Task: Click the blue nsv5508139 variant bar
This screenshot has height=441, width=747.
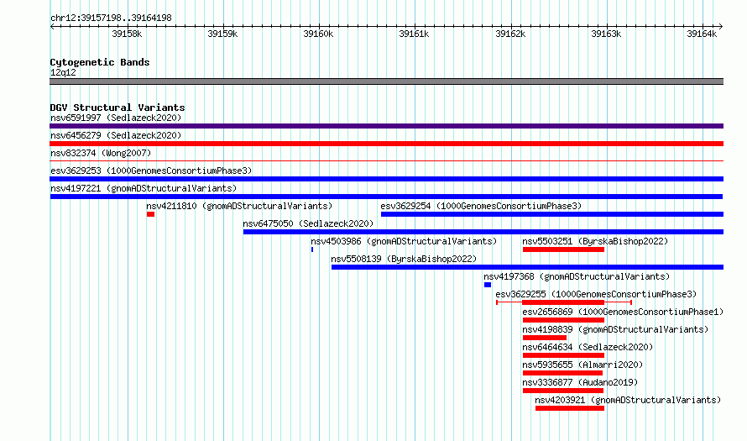Action: [x=527, y=267]
